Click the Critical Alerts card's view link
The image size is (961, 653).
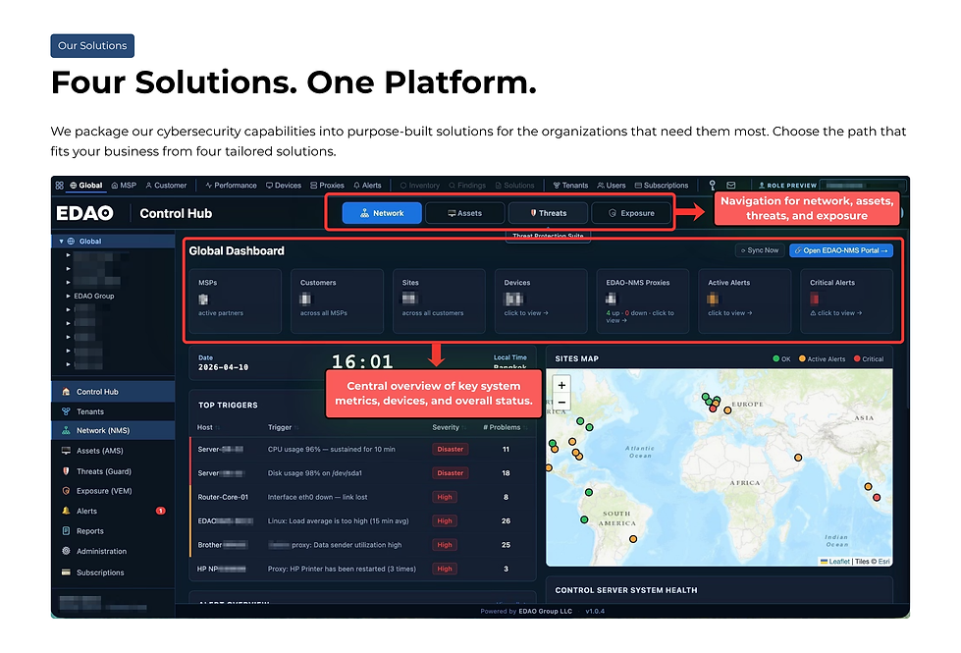click(836, 312)
